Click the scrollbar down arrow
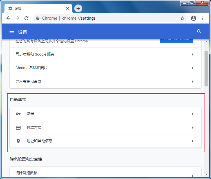Screen dimensions: 211x179 [x=206, y=174]
